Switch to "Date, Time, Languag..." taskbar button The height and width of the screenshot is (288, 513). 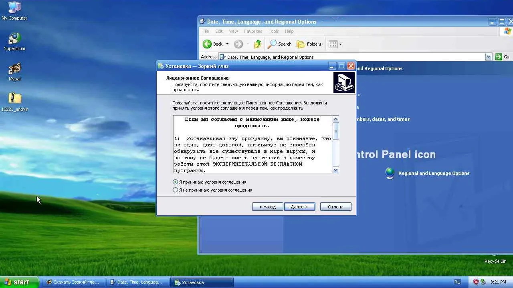tap(137, 282)
